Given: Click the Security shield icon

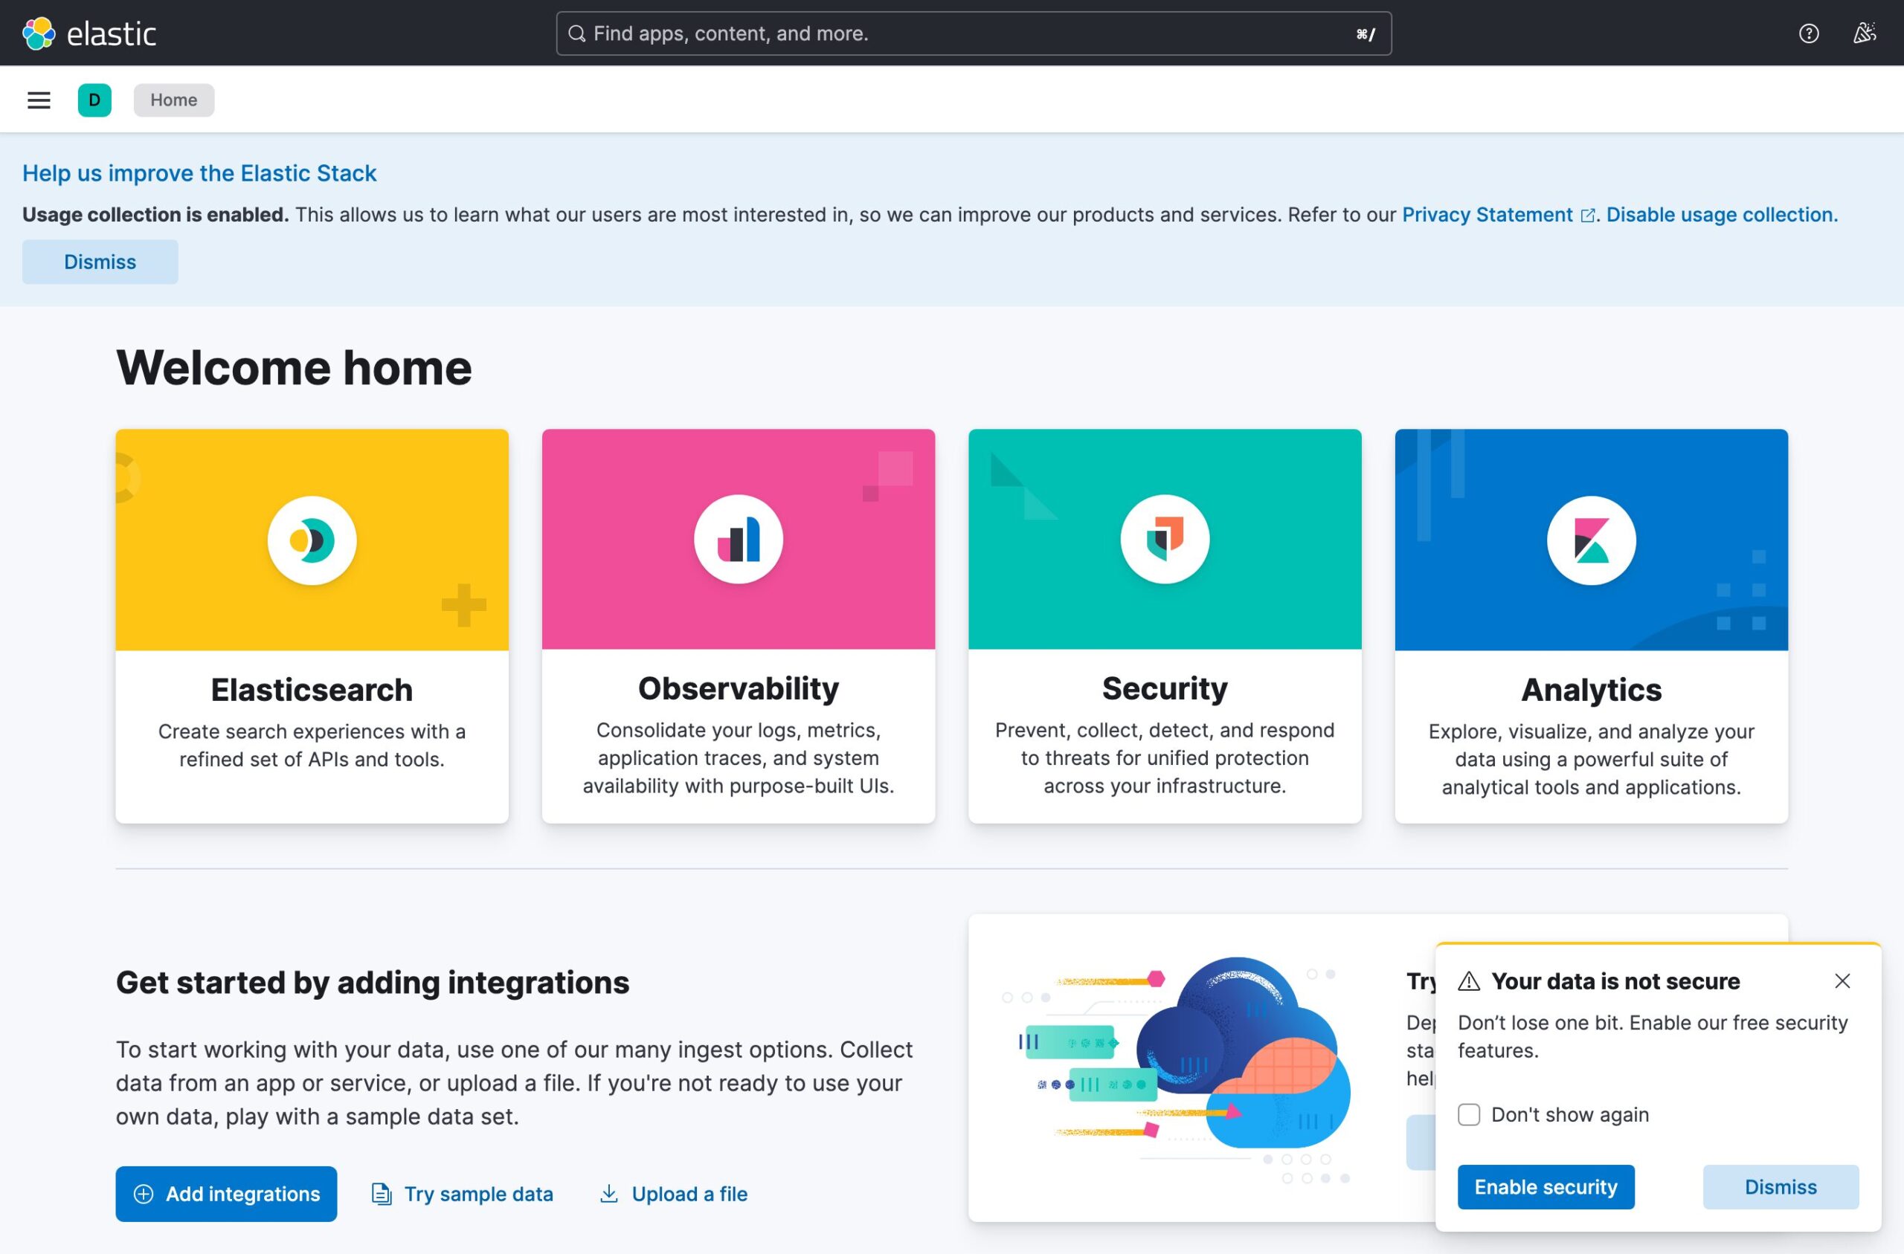Looking at the screenshot, I should coord(1165,539).
